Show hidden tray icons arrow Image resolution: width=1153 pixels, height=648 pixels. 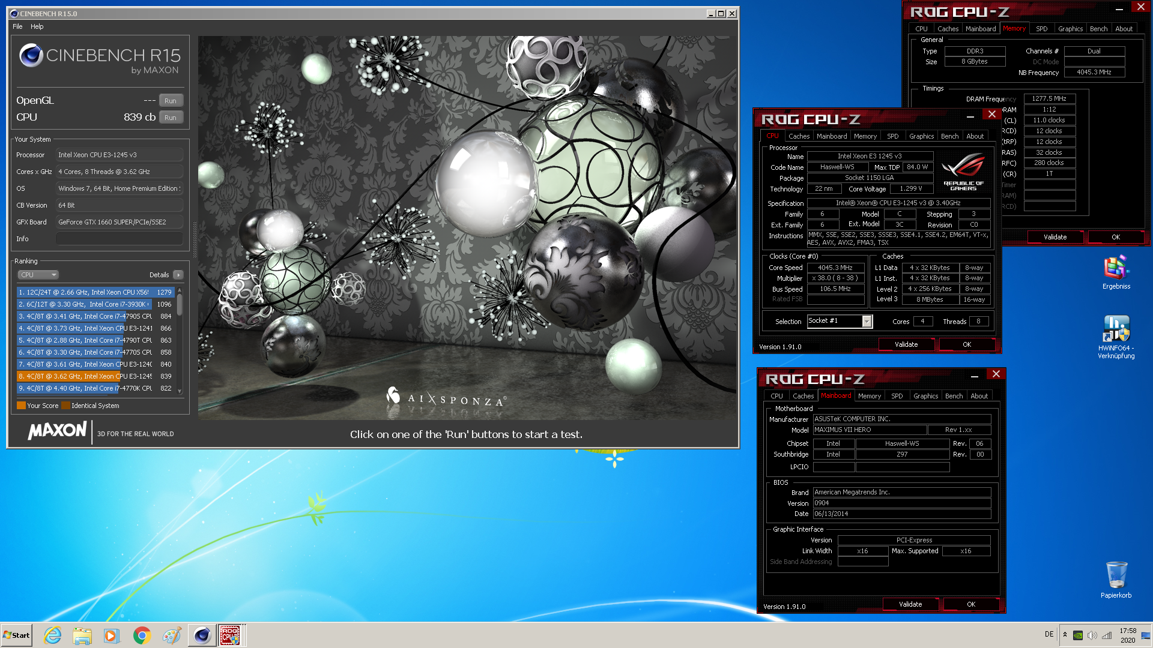point(1065,634)
